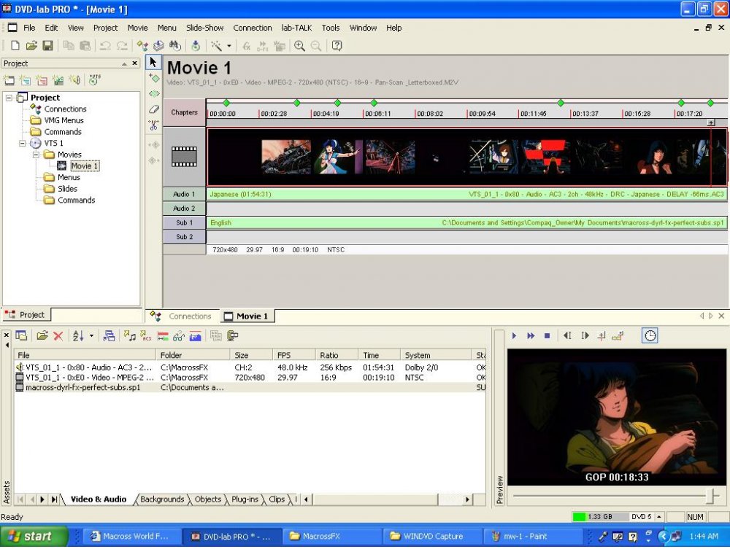Collapse the Movies folder tree node
The width and height of the screenshot is (730, 549).
point(35,155)
